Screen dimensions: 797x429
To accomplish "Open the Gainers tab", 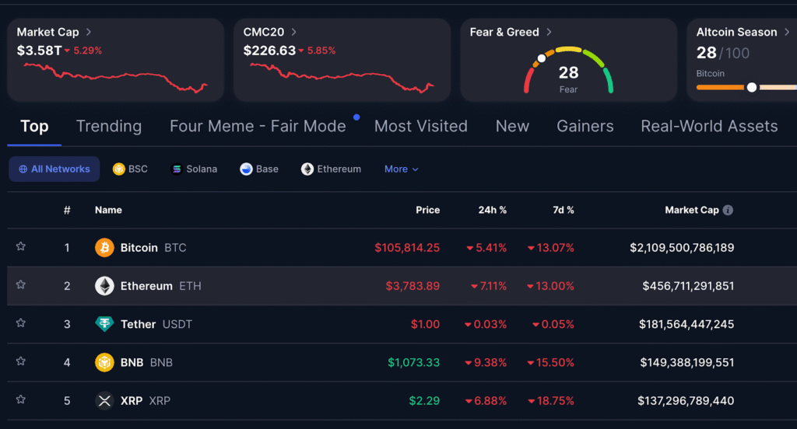I will pos(585,126).
